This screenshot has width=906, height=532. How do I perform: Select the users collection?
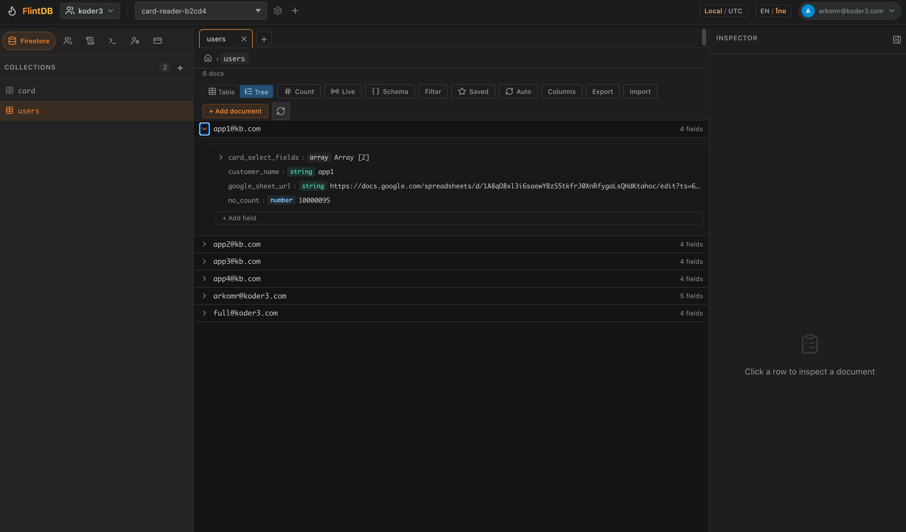tap(97, 111)
